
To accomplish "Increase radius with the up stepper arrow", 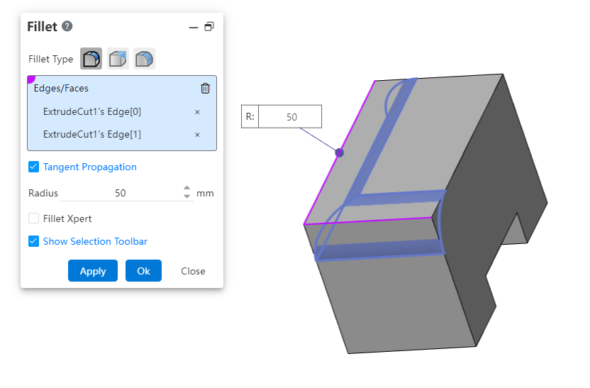I will [187, 188].
